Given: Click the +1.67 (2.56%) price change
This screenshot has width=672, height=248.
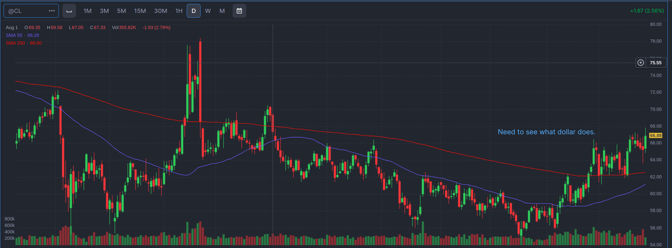Looking at the screenshot, I should tap(646, 11).
